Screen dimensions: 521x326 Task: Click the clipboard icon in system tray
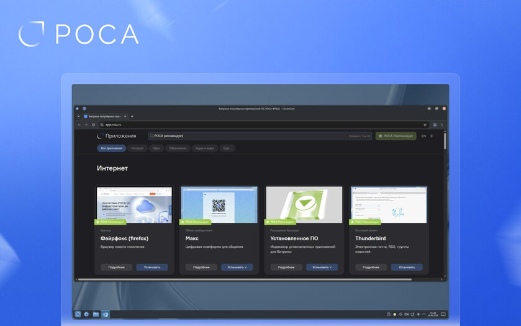[389, 314]
